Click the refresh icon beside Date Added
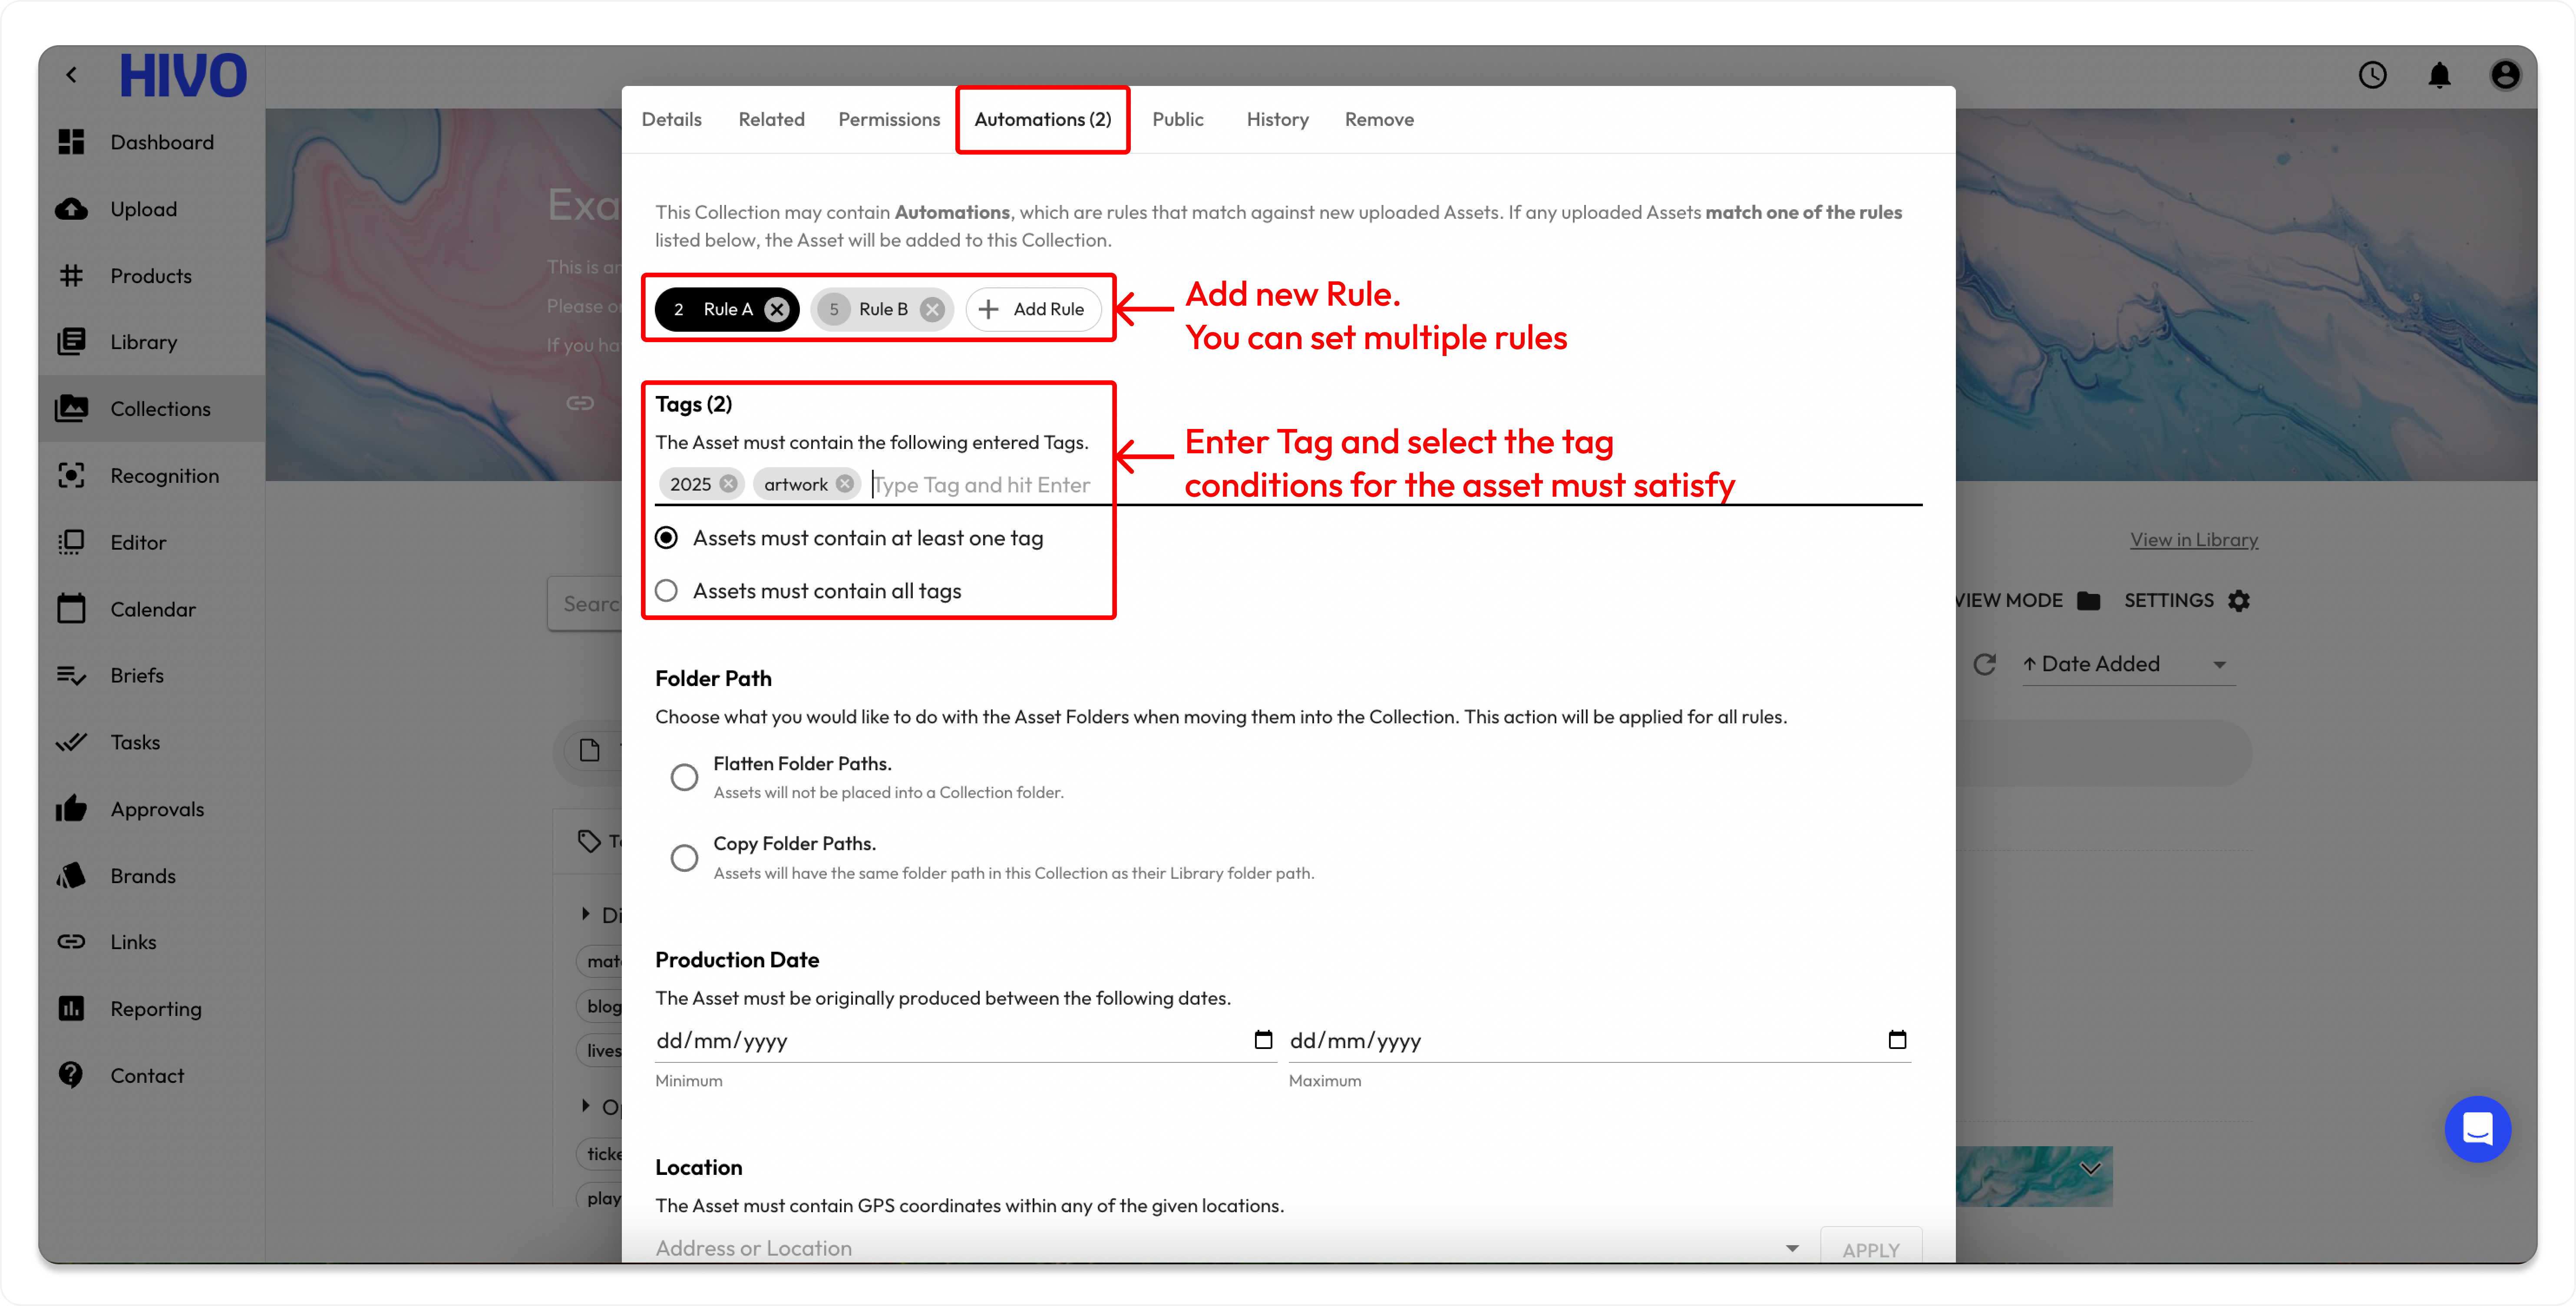2576x1306 pixels. pyautogui.click(x=1984, y=664)
